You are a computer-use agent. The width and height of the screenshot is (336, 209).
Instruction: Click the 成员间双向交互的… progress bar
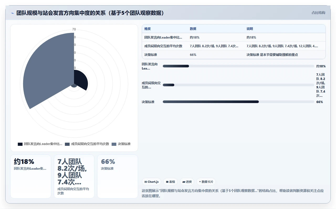tap(238, 85)
